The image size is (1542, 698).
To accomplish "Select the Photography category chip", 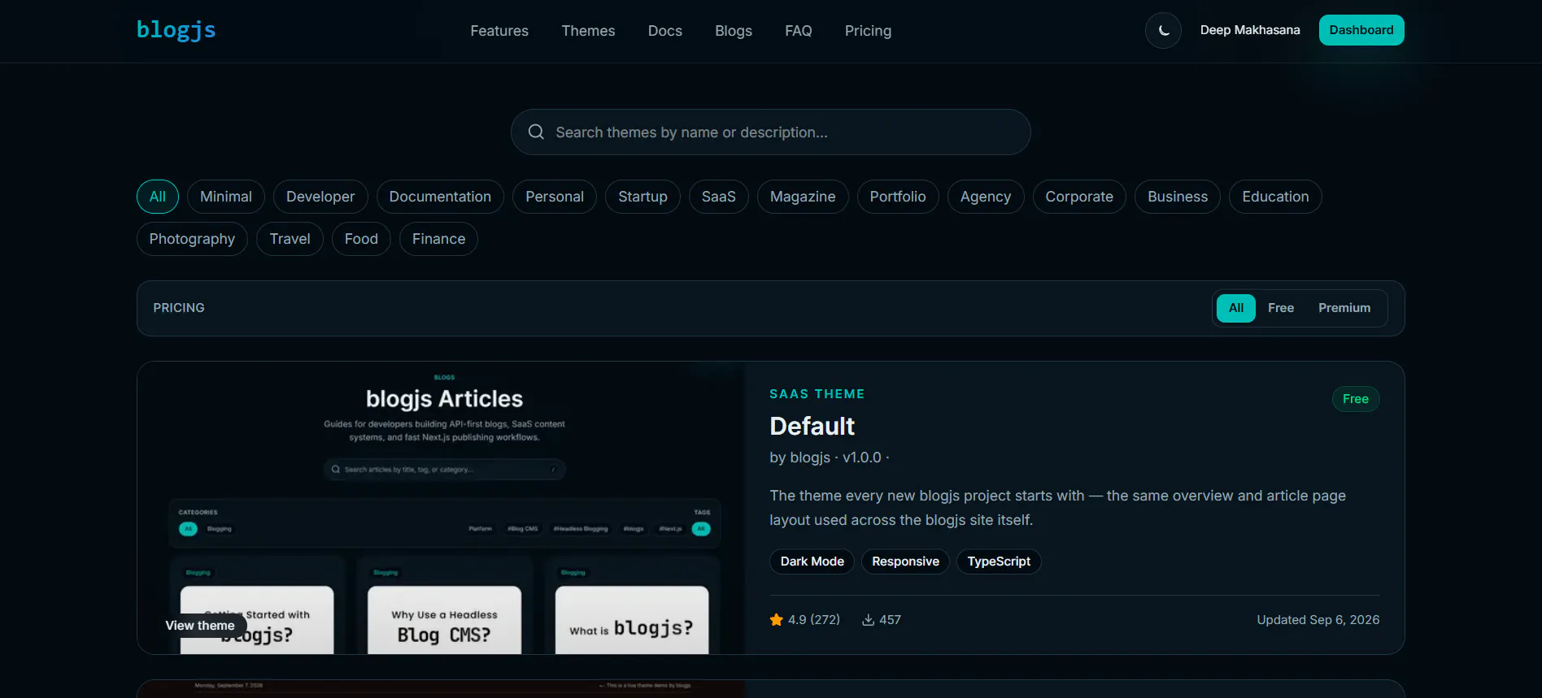I will pyautogui.click(x=192, y=239).
